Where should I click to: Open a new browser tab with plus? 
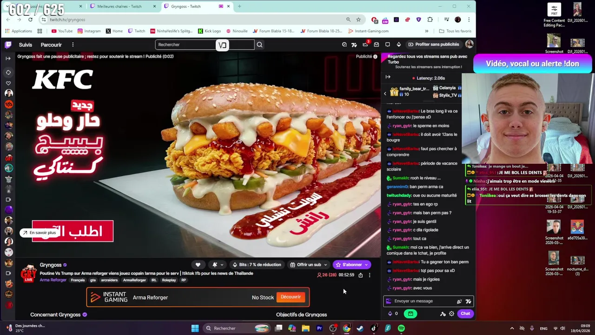pyautogui.click(x=239, y=7)
